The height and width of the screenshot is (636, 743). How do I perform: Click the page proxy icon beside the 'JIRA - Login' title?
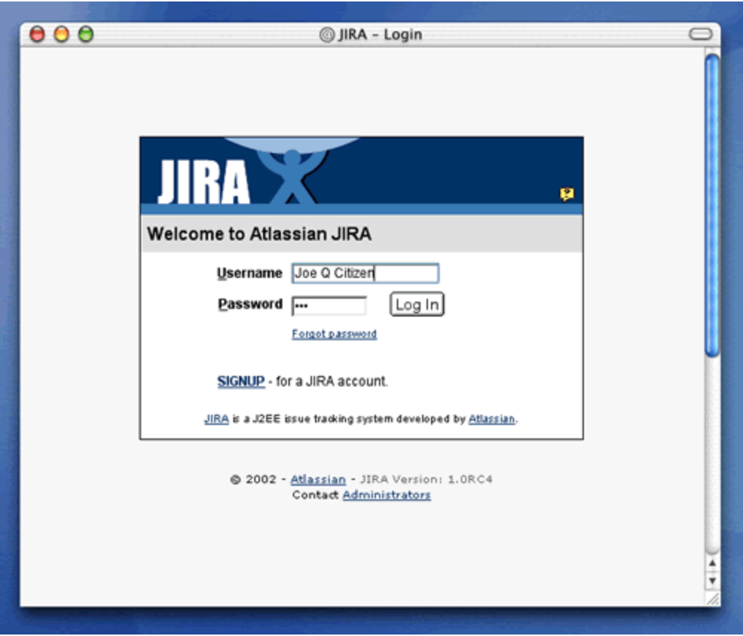click(326, 35)
